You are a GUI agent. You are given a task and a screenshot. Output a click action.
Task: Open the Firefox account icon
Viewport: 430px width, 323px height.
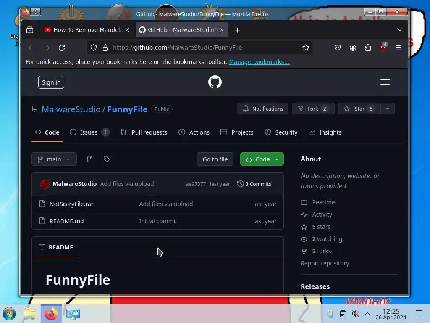pyautogui.click(x=353, y=48)
